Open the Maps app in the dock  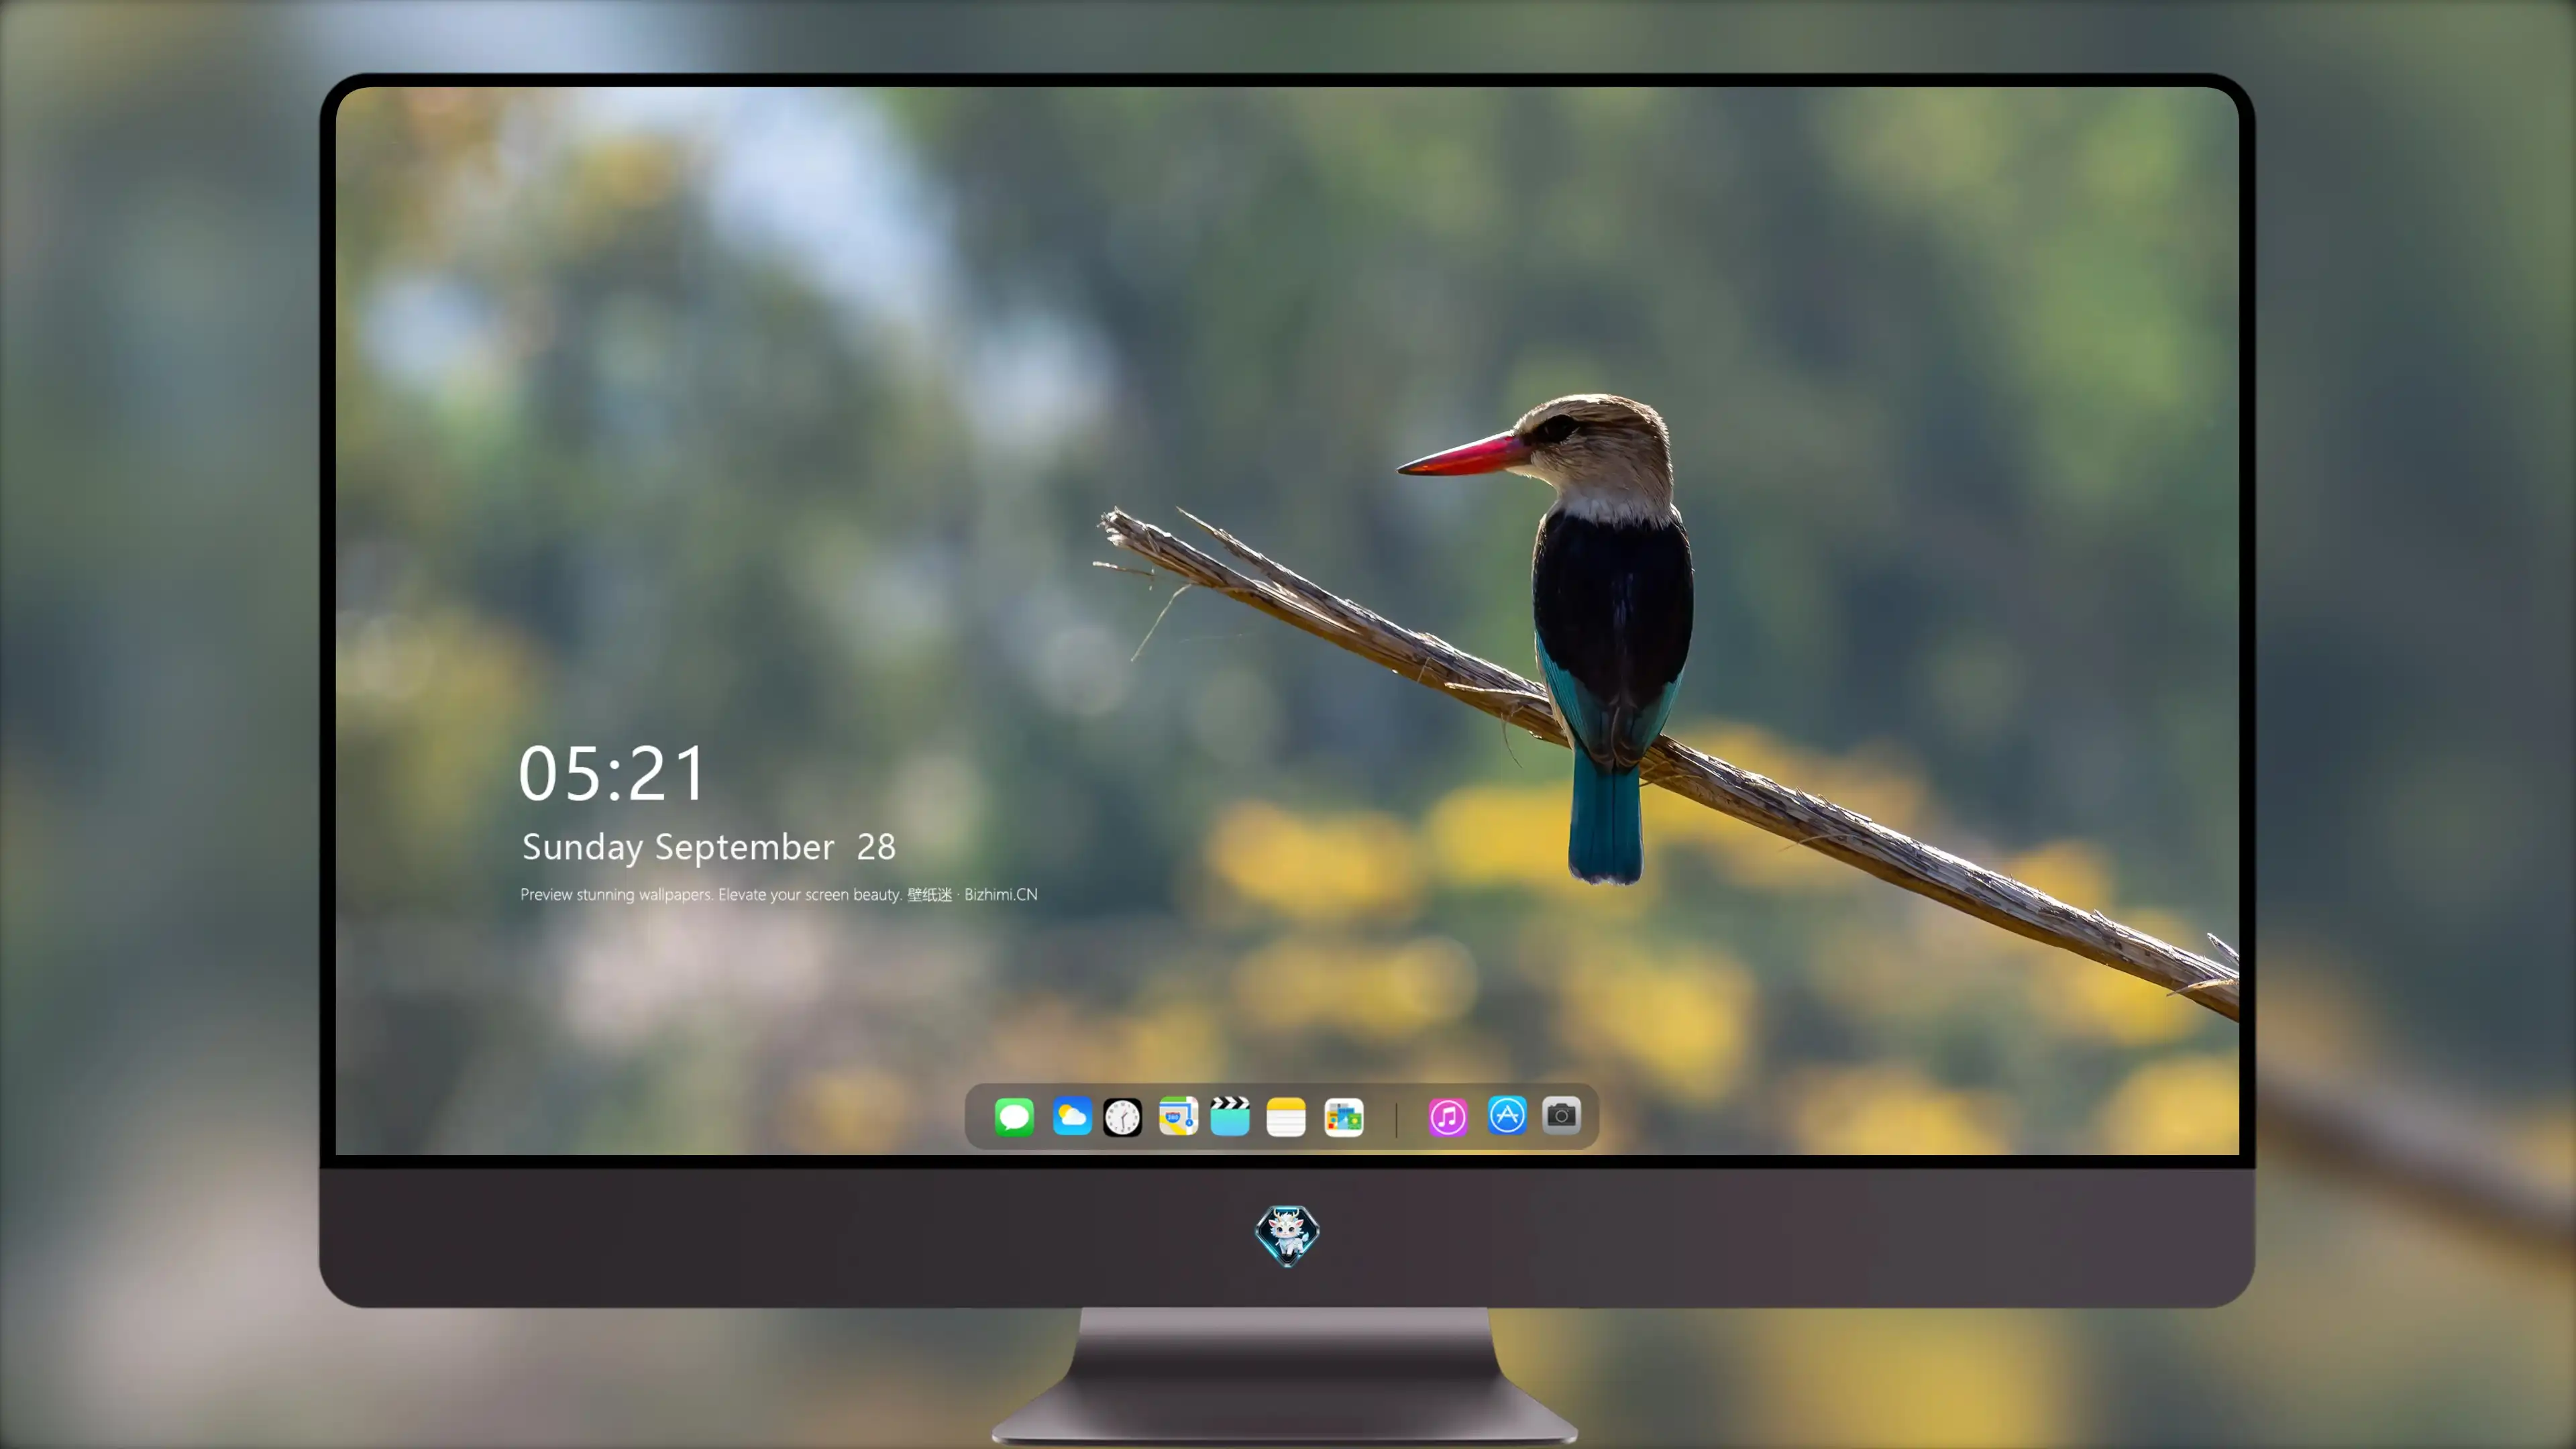tap(1178, 1116)
